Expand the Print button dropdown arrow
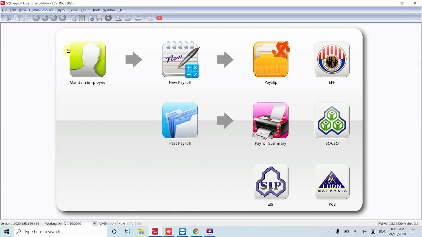The width and height of the screenshot is (422, 237). pos(144,18)
